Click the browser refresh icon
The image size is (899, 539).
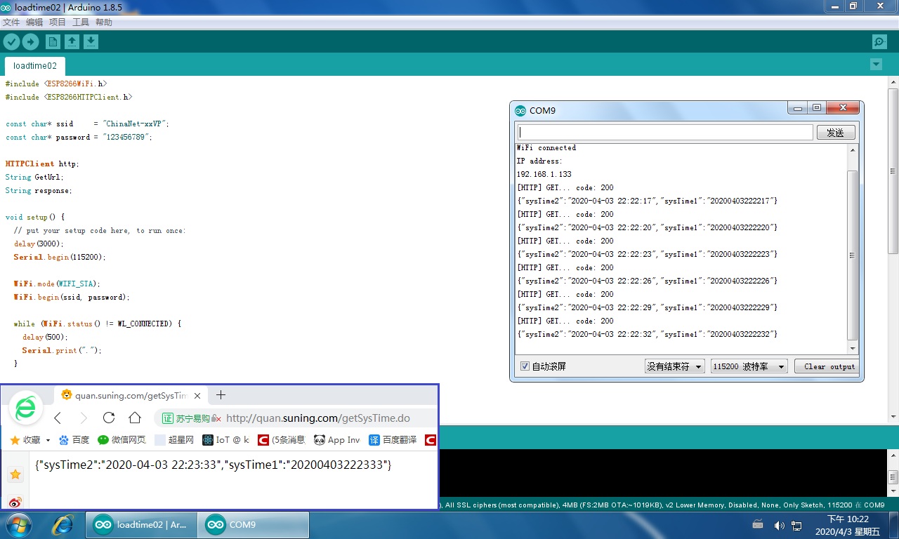109,418
